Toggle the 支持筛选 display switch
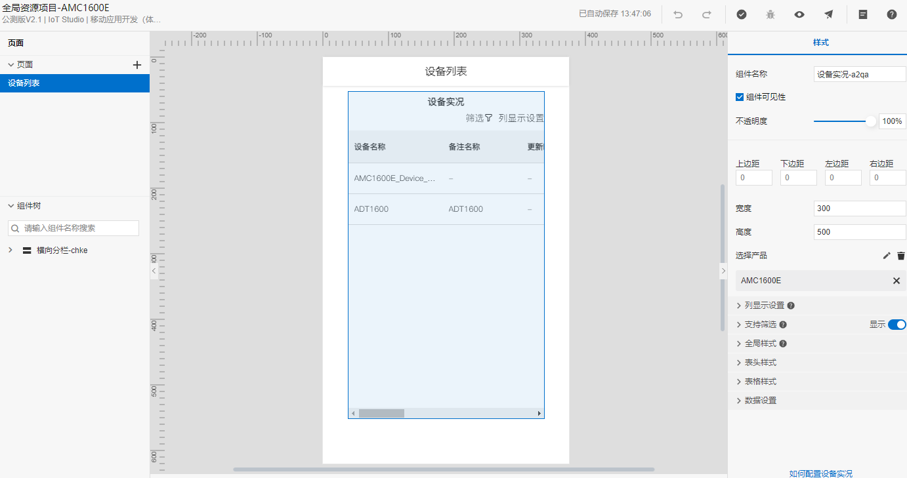This screenshot has width=907, height=478. click(x=896, y=325)
